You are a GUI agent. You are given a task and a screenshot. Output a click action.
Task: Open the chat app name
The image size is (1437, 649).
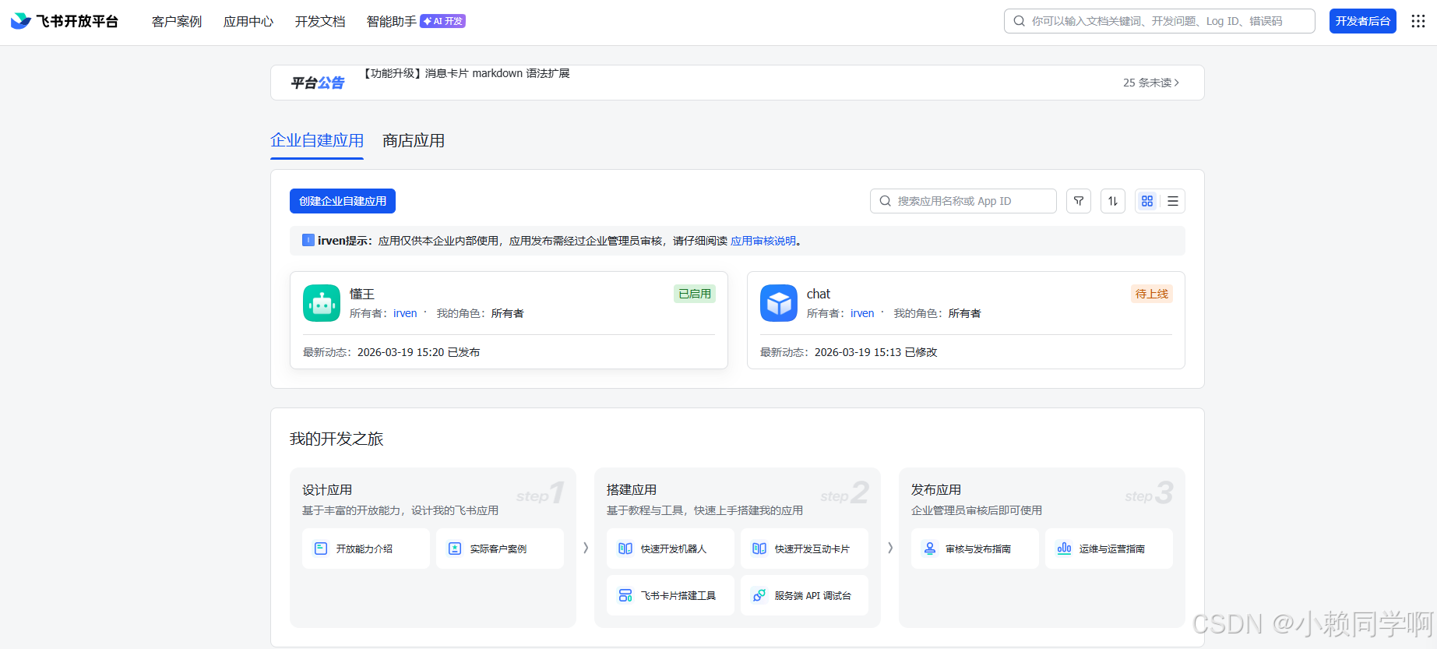tap(819, 294)
